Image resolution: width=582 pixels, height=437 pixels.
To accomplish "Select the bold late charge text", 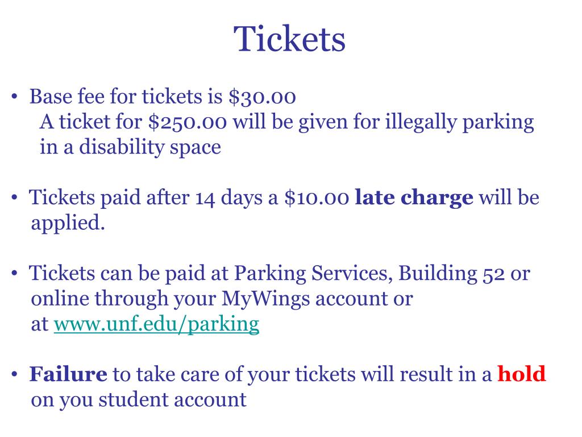I will 414,197.
